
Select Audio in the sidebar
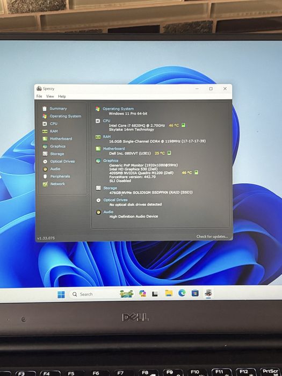click(x=55, y=169)
